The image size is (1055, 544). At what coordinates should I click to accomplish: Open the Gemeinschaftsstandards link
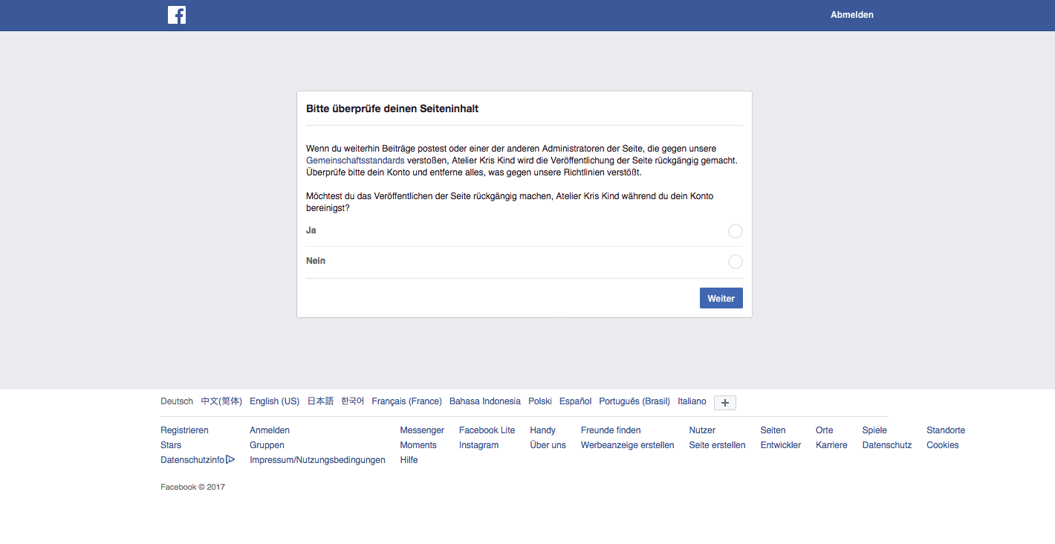point(355,161)
